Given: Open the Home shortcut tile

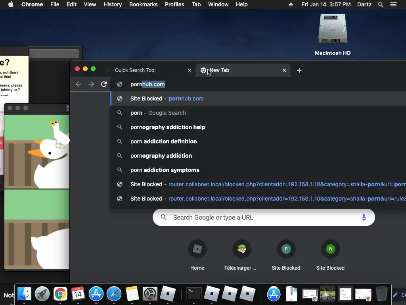Looking at the screenshot, I should 197,255.
